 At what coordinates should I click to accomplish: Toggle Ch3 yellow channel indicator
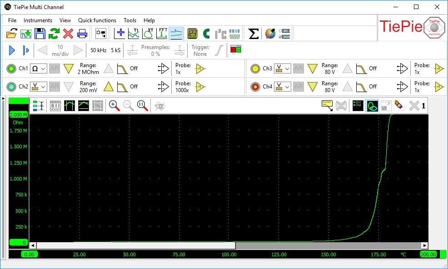[255, 68]
